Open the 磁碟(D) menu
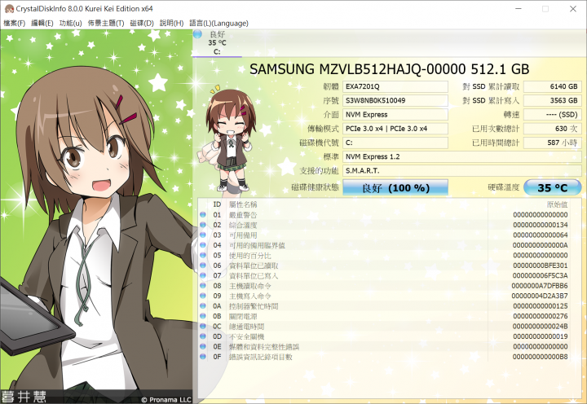Viewport: 587px width, 404px height. [142, 23]
